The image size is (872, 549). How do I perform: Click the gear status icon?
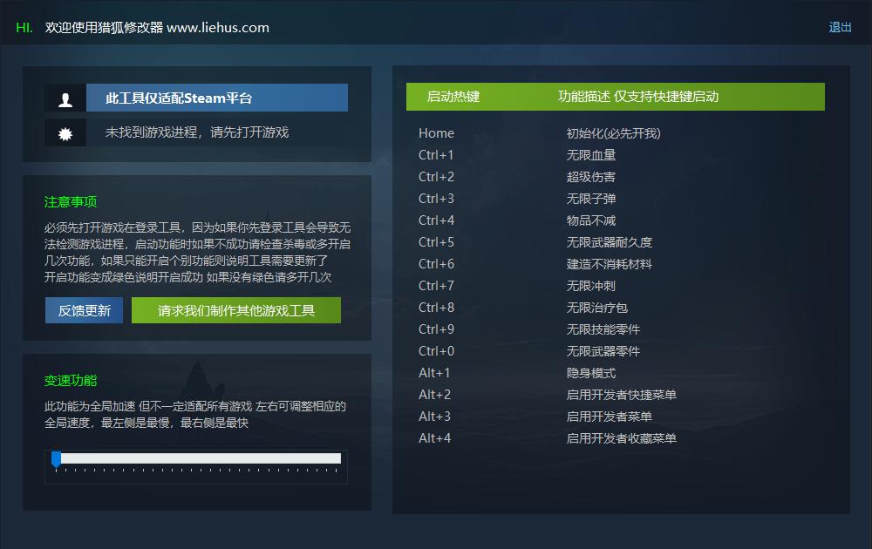pos(65,132)
